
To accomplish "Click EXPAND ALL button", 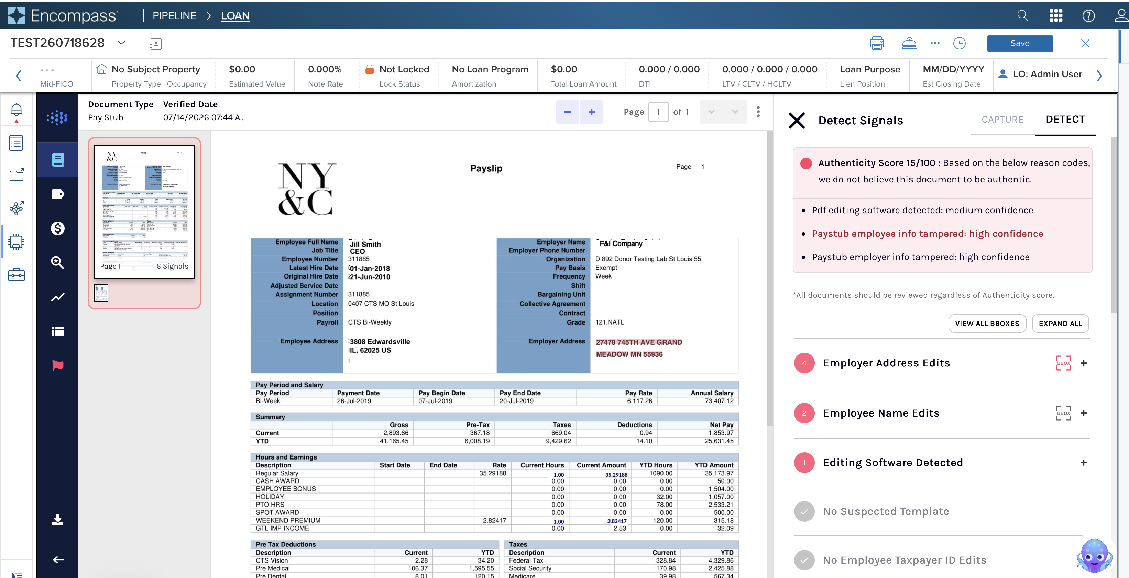I will pyautogui.click(x=1060, y=324).
